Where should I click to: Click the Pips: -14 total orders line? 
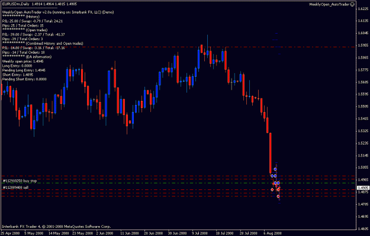point(23,52)
